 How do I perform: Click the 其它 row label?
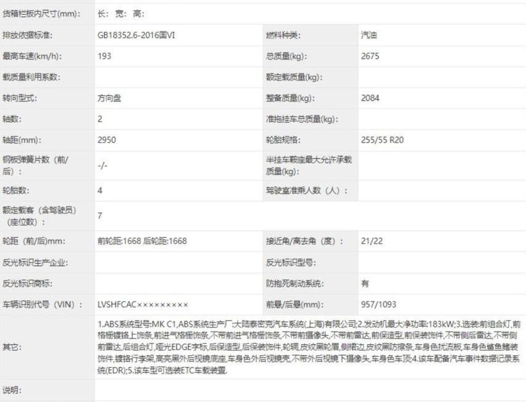12,347
